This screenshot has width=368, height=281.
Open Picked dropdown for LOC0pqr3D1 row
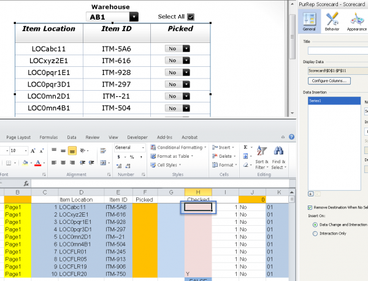[x=186, y=84]
